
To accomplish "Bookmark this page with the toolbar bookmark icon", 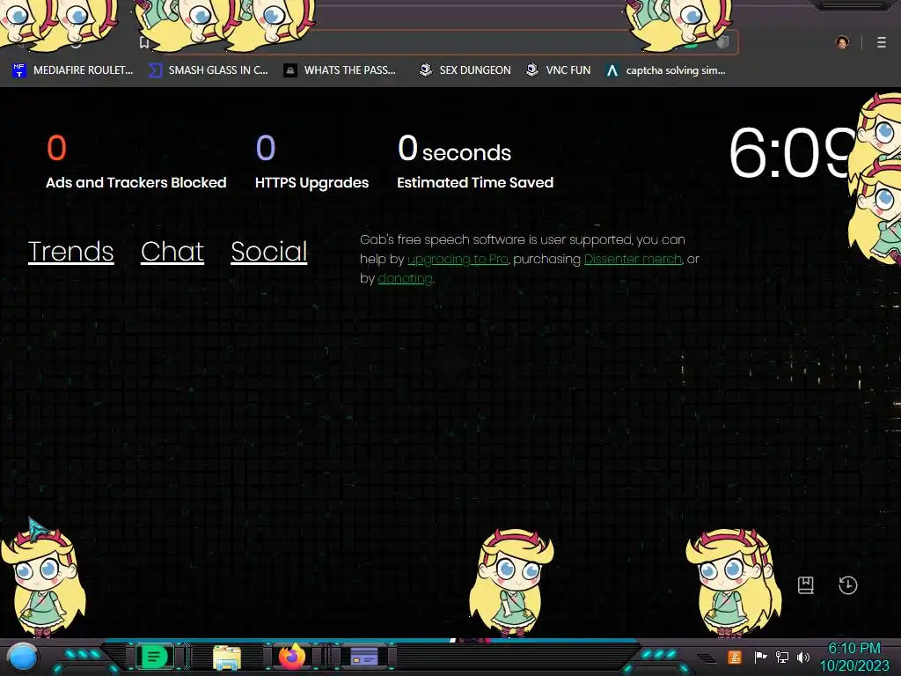I will (144, 42).
